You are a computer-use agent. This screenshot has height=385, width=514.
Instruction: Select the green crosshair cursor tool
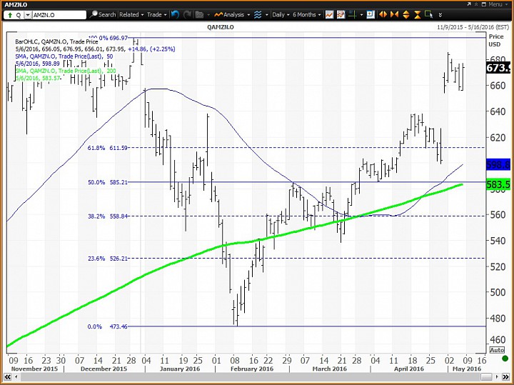coord(353,15)
